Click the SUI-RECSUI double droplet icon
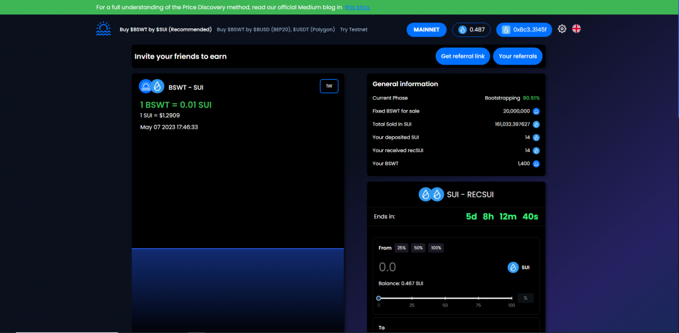679x333 pixels. coord(431,195)
